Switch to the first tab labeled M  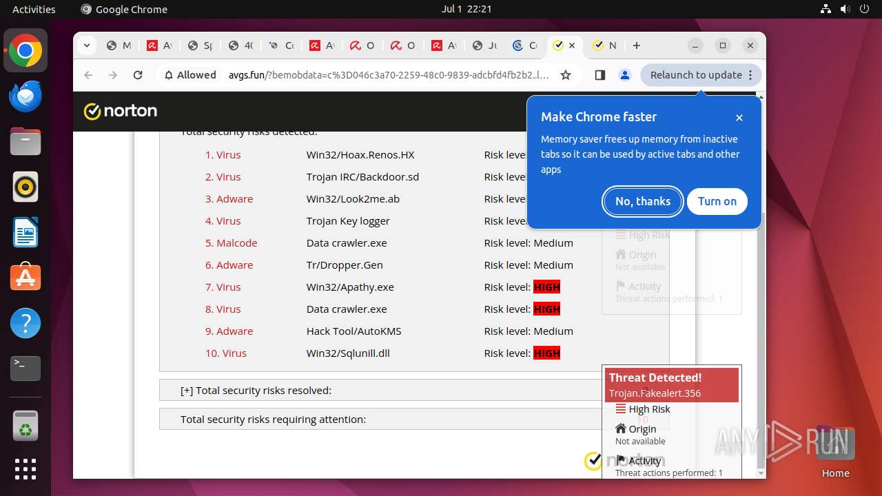point(119,45)
